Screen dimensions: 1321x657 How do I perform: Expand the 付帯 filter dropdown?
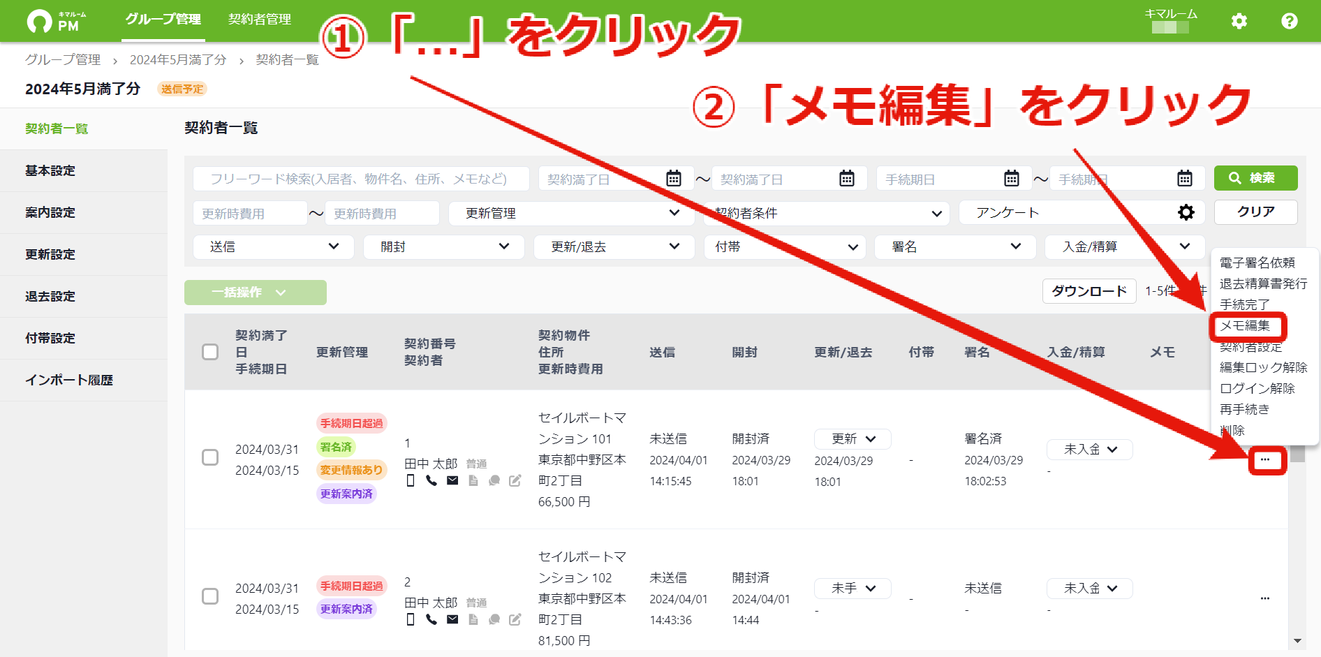click(785, 246)
